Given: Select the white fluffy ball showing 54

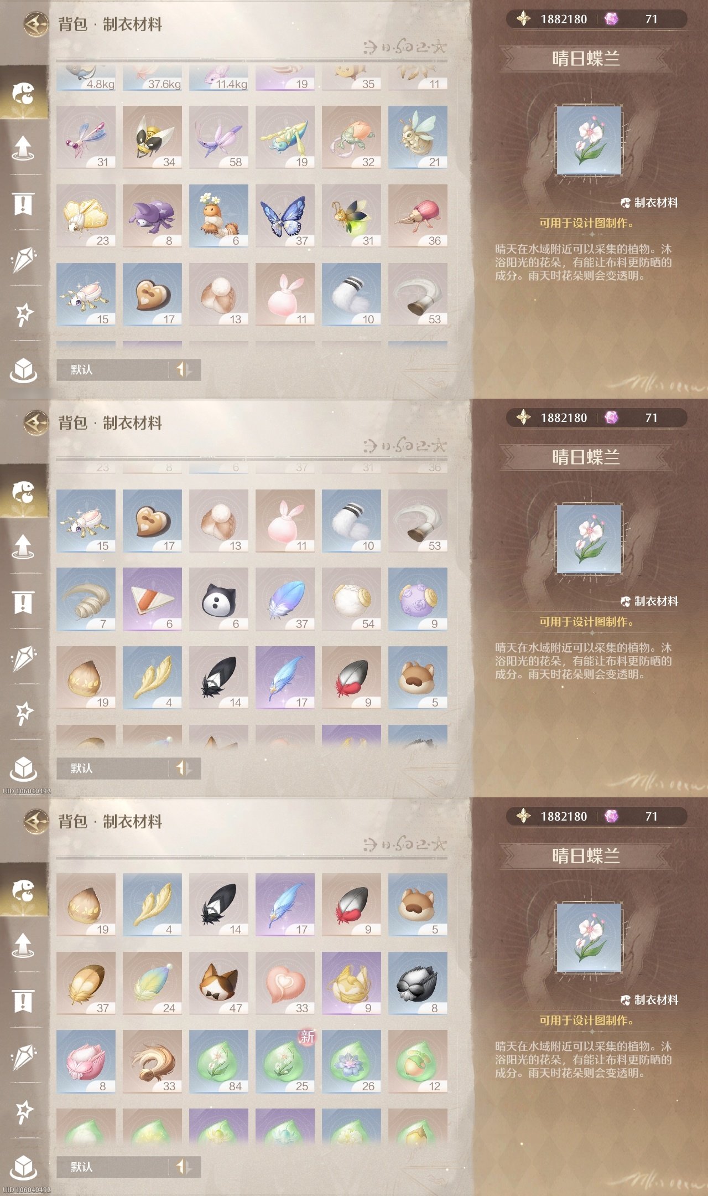Looking at the screenshot, I should (351, 599).
